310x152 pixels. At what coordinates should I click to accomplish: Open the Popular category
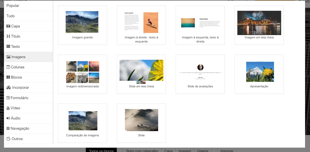tap(13, 6)
